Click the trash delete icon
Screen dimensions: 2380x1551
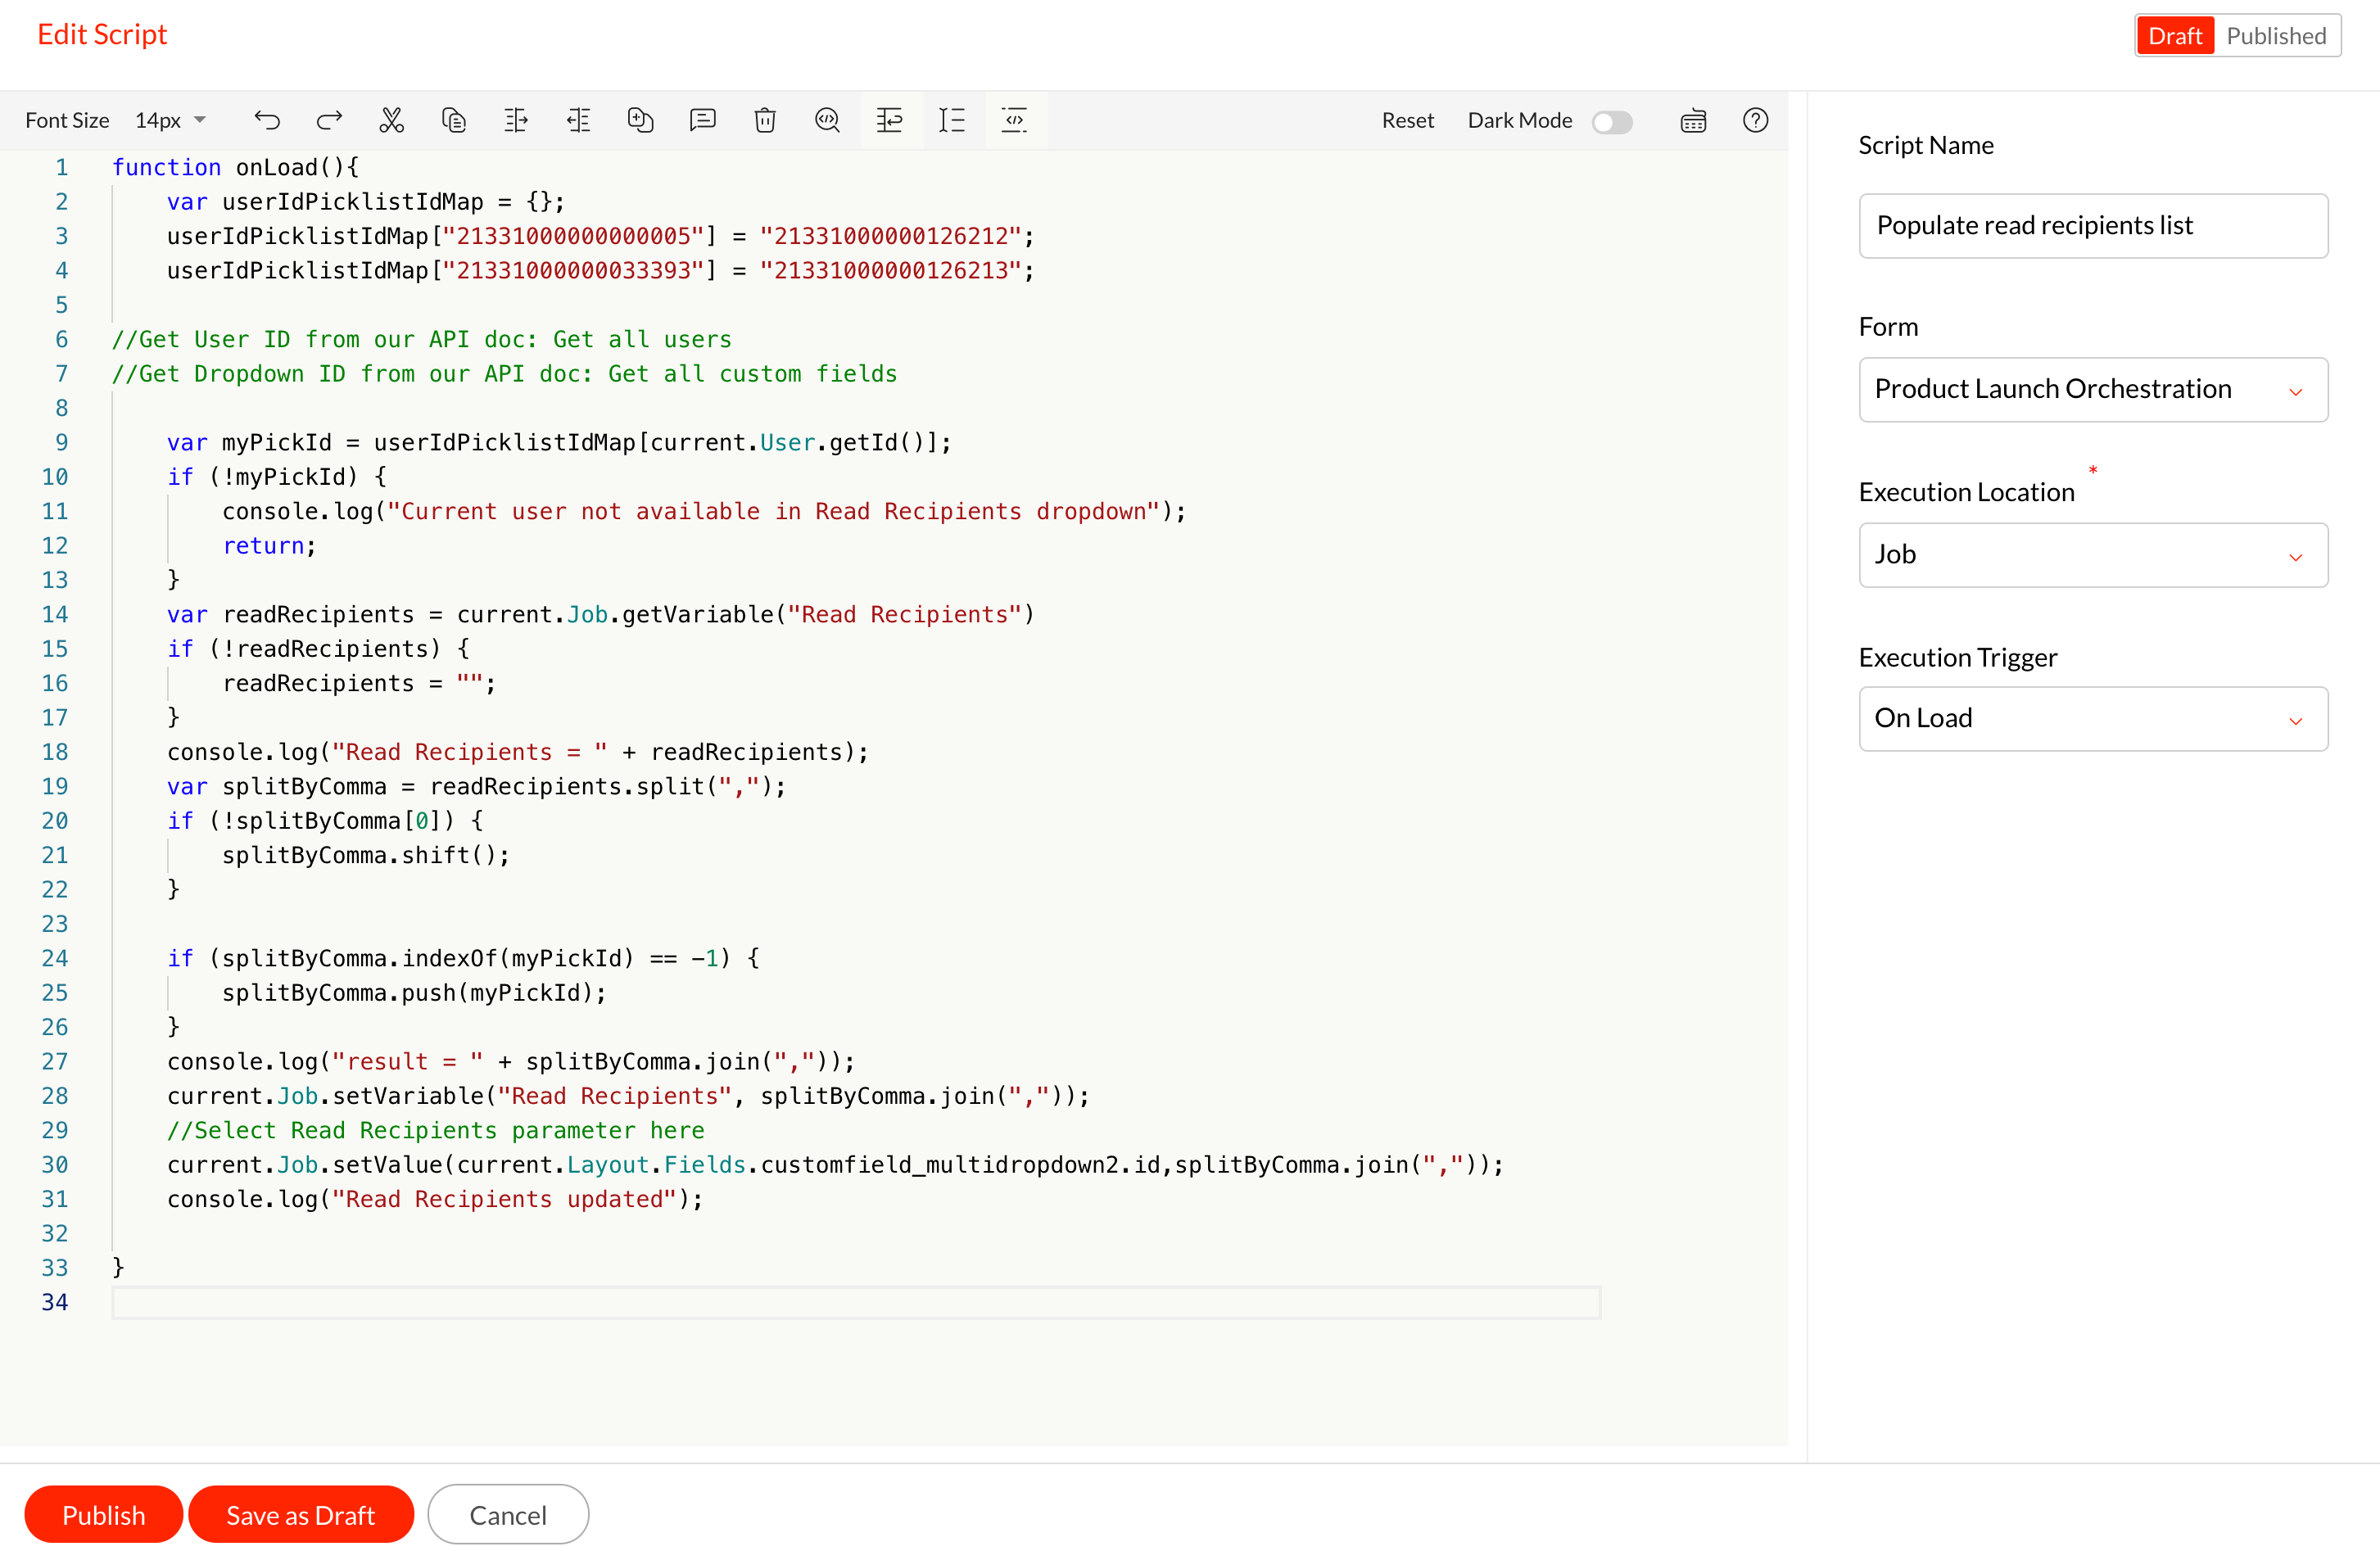coord(765,120)
